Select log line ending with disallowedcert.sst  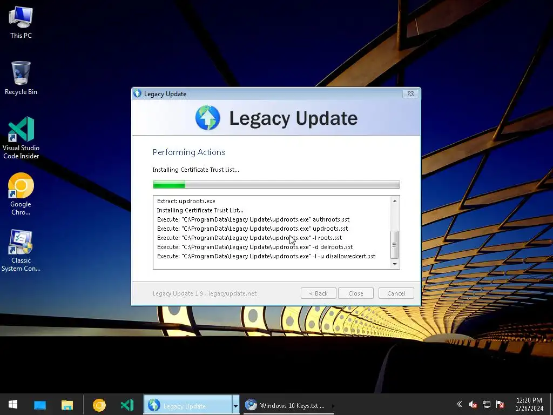(266, 256)
